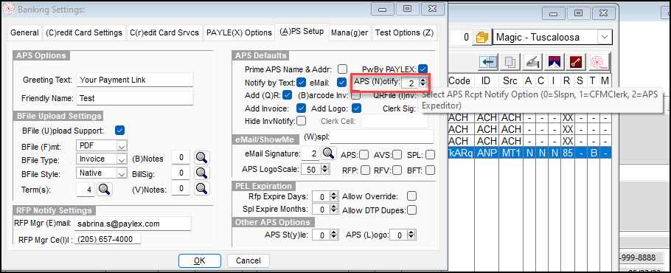Open Test Options (Z) tab
Screen dimensions: 671x273
tap(404, 32)
